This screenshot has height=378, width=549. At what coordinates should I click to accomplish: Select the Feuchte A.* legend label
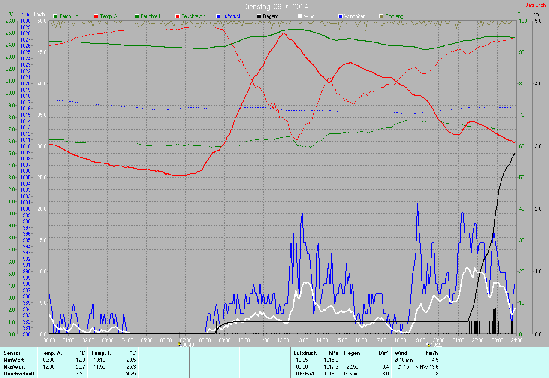[193, 16]
